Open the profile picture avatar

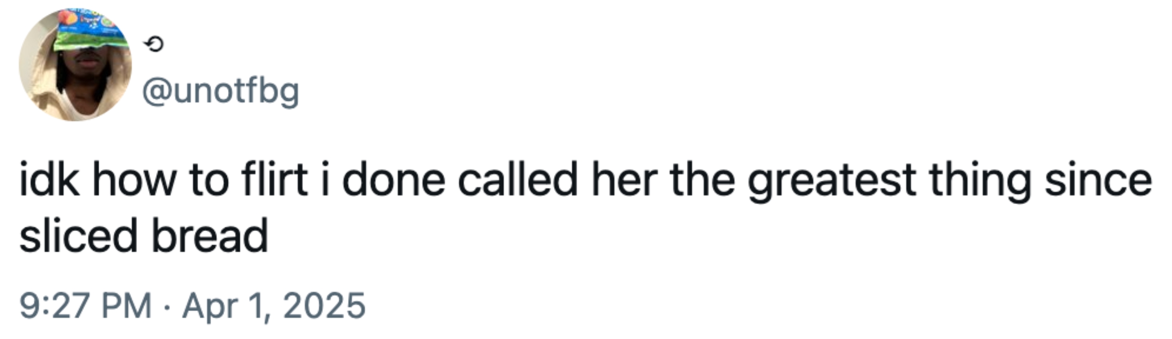[75, 65]
